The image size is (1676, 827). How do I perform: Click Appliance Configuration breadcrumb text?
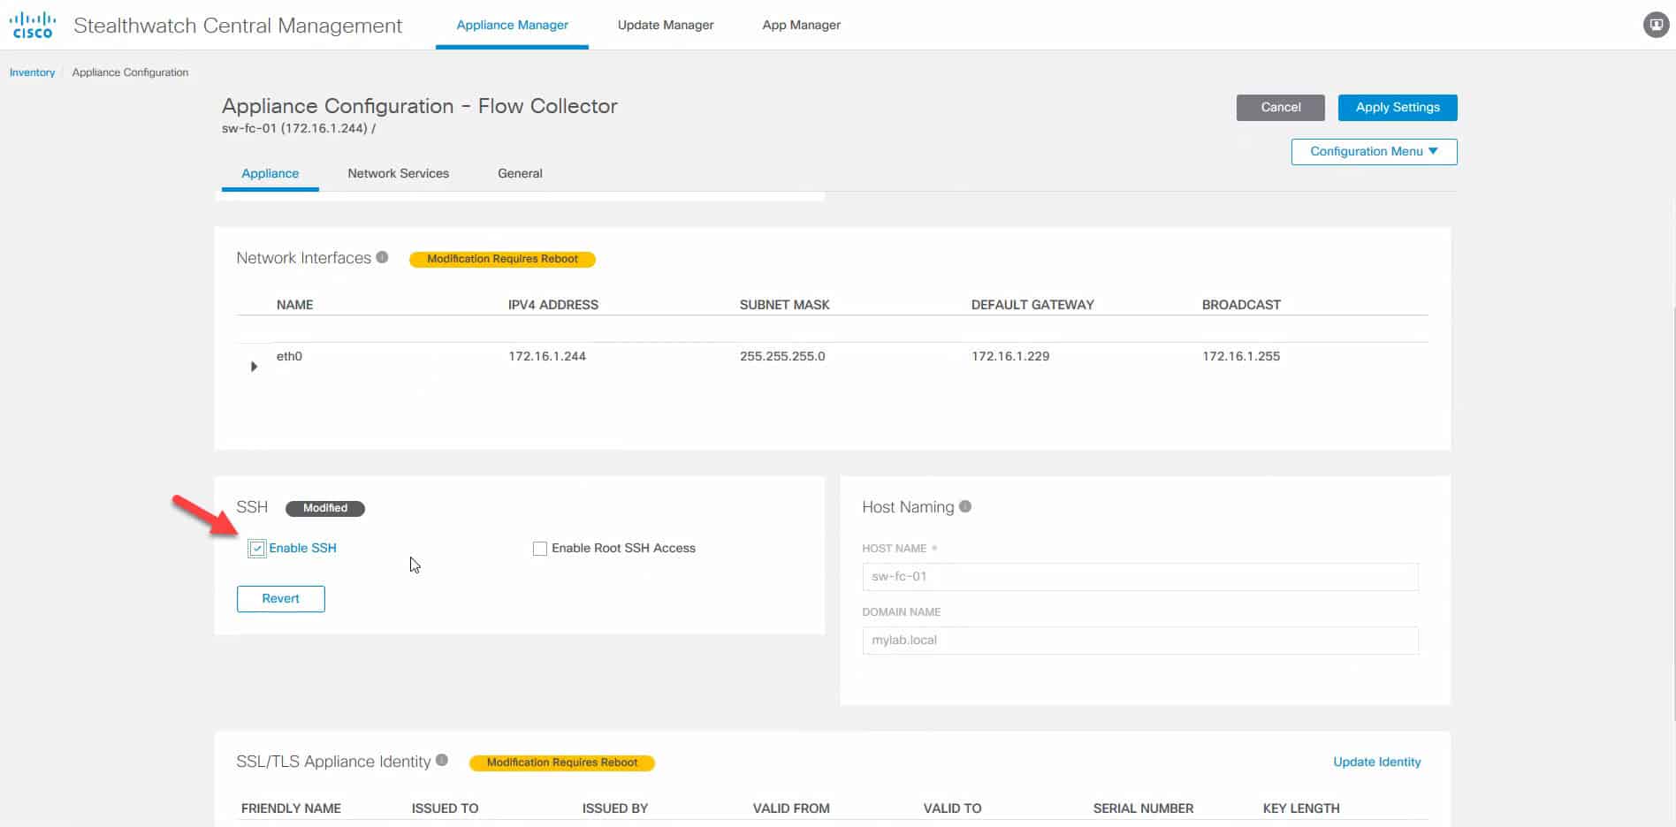click(x=130, y=72)
